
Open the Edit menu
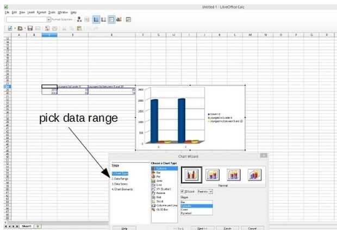(x=14, y=13)
